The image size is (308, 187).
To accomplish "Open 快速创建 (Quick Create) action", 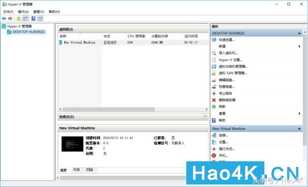I will (227, 40).
